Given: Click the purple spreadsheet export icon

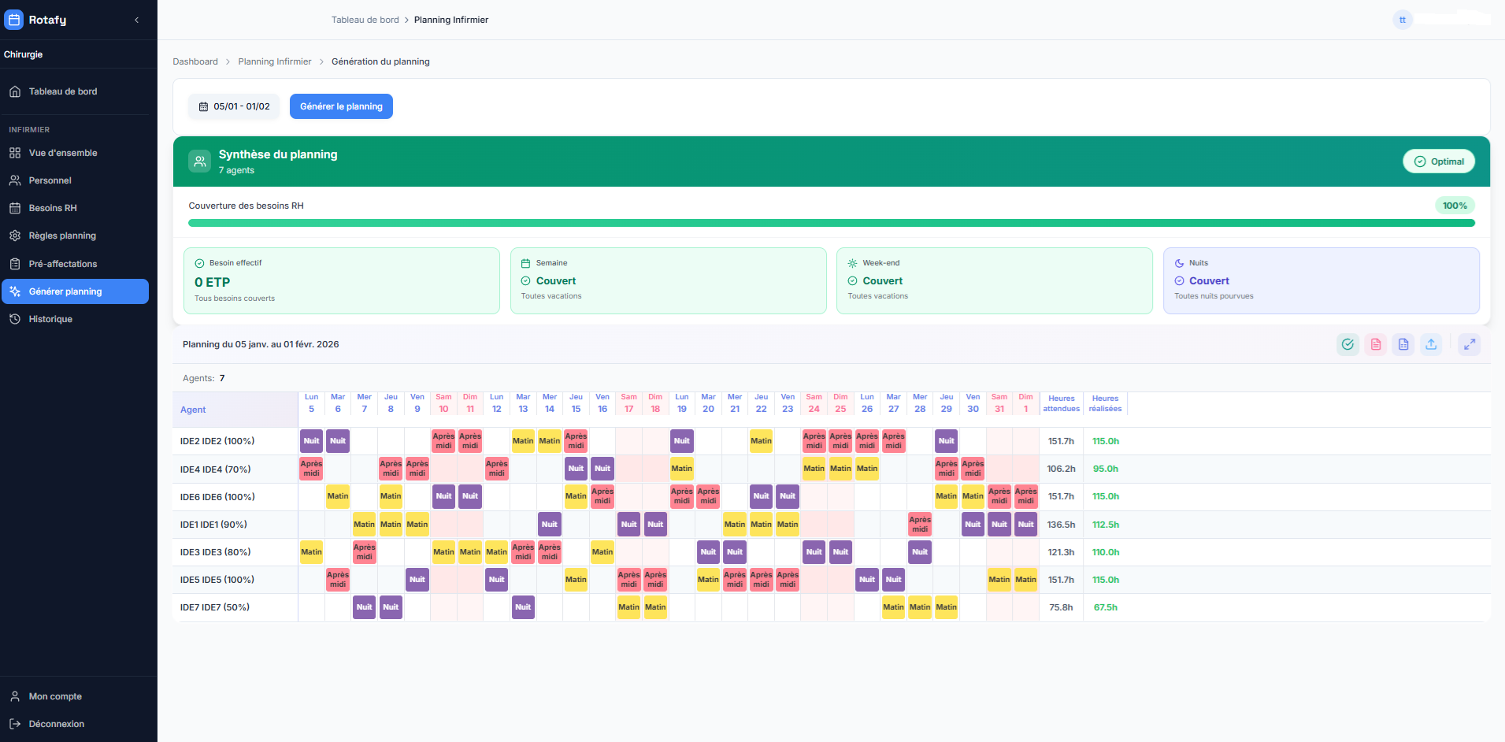Looking at the screenshot, I should click(x=1403, y=344).
